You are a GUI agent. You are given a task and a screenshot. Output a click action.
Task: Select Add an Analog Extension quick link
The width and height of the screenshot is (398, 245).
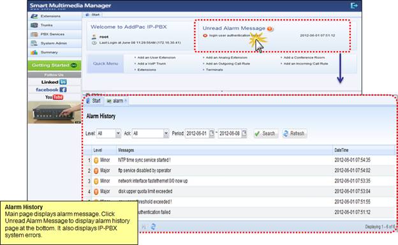[x=226, y=57]
